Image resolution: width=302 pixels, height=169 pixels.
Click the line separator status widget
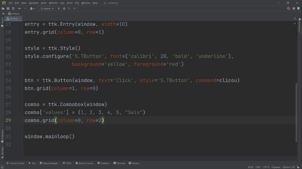pyautogui.click(x=258, y=167)
